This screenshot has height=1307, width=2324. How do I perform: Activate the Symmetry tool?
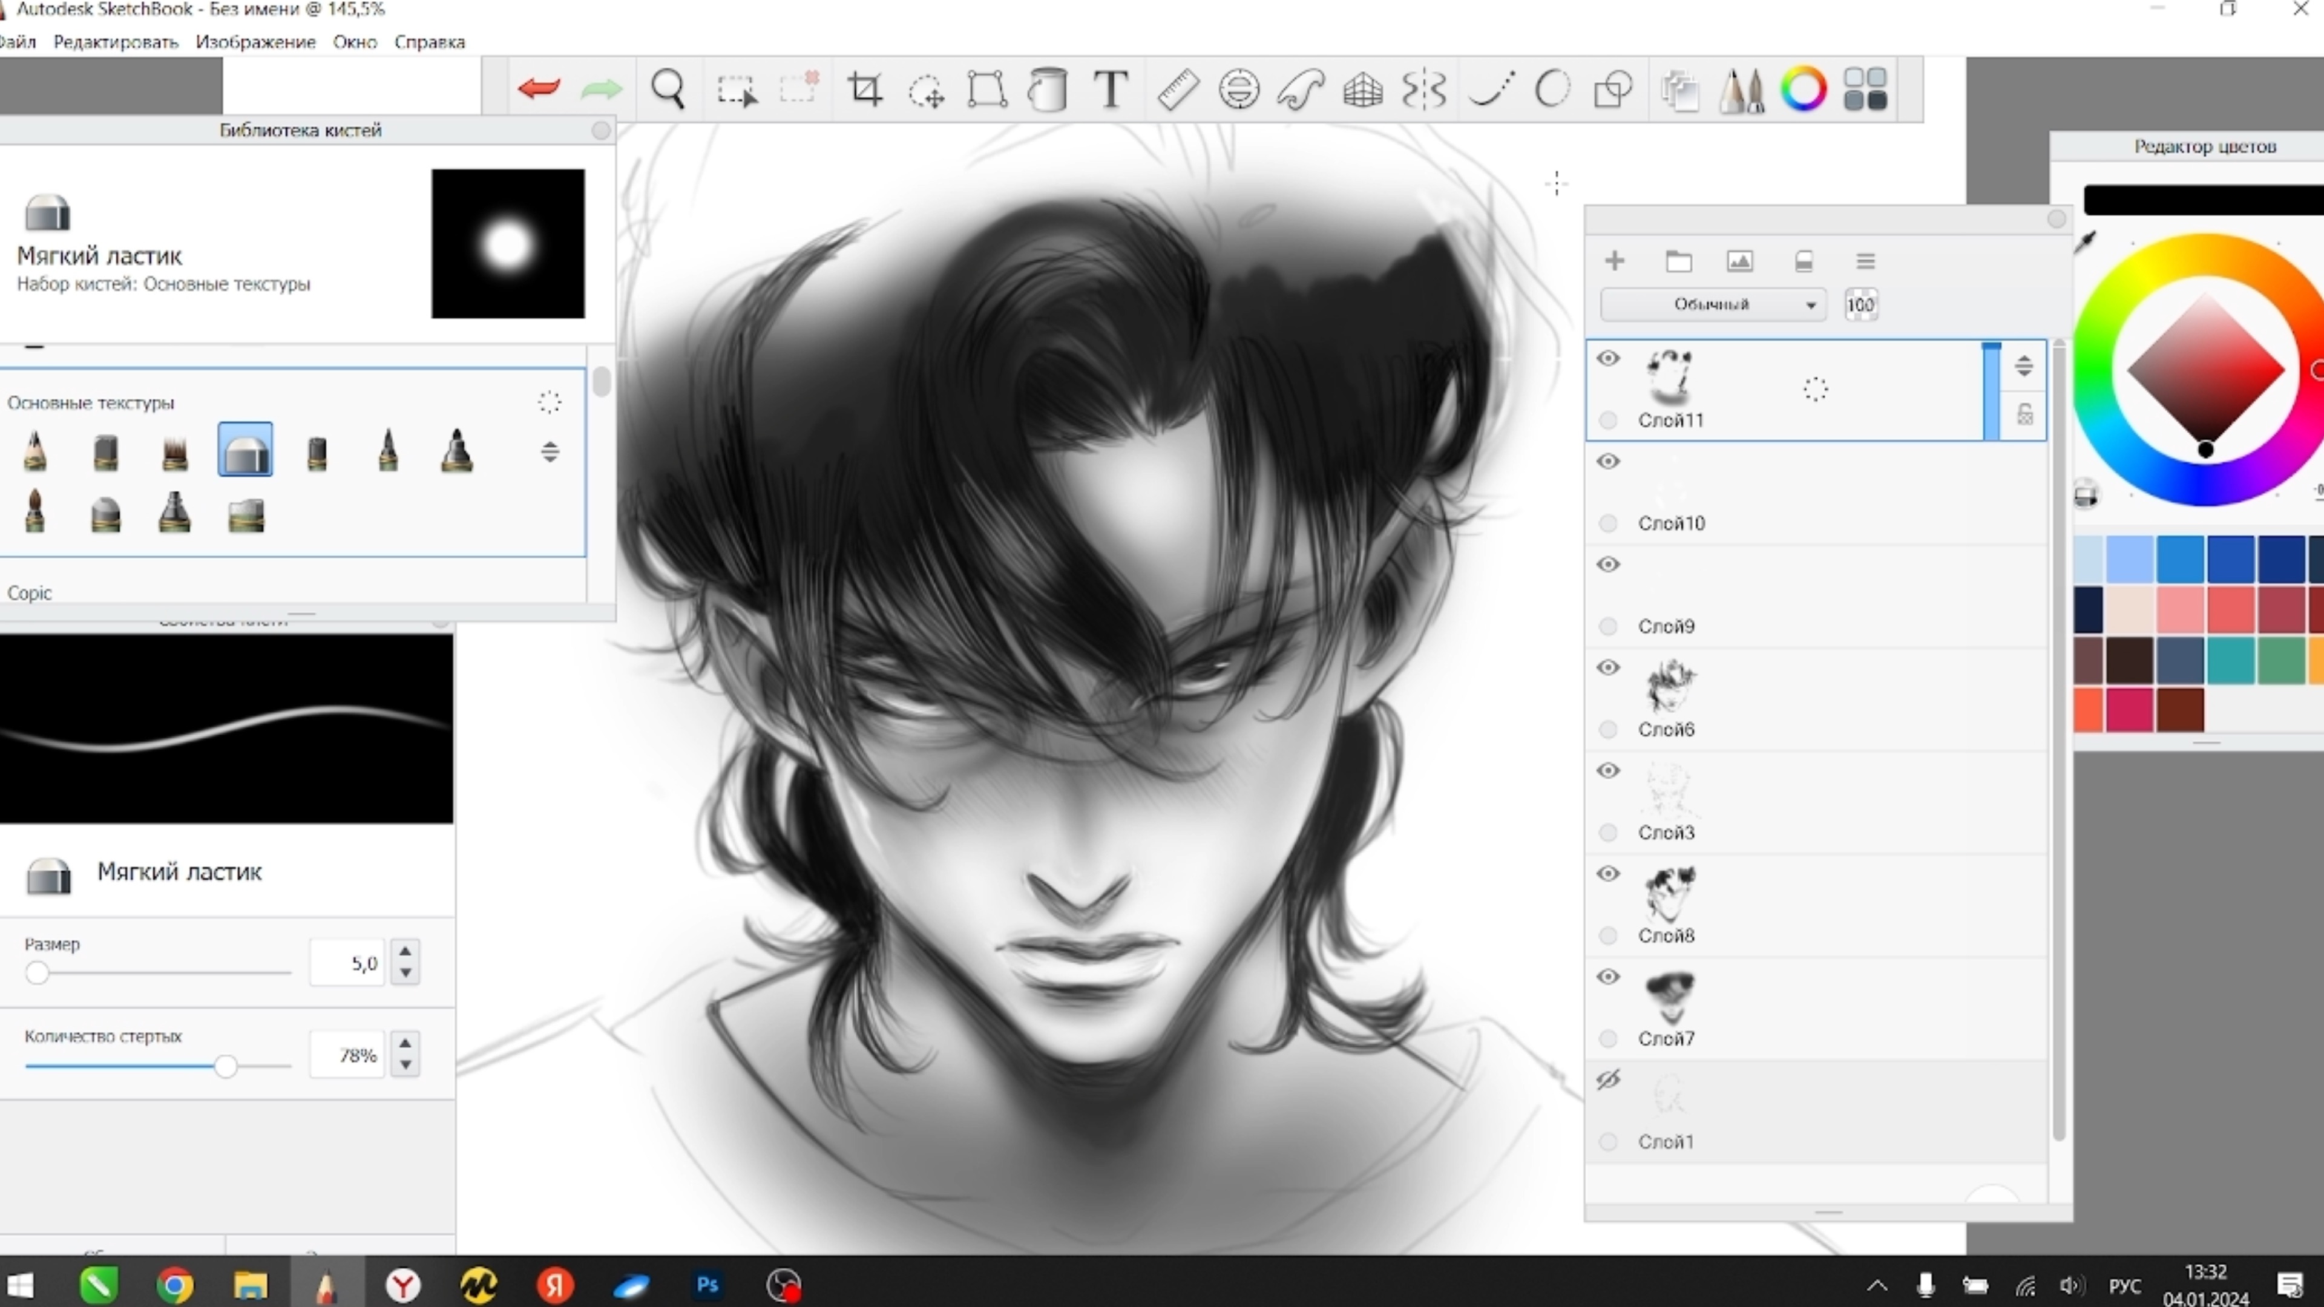[1425, 88]
